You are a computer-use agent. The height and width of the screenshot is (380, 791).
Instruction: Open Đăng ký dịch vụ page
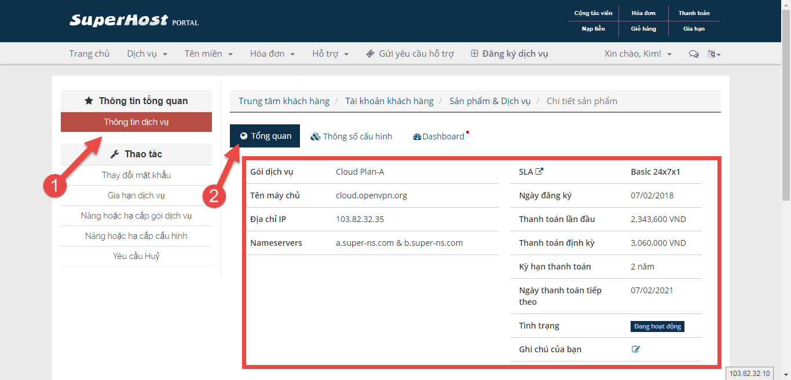(x=509, y=54)
